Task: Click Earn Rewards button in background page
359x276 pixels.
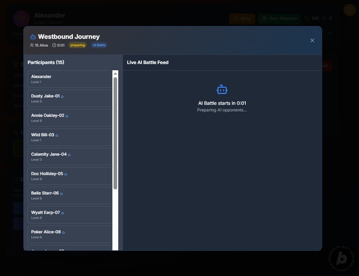Action: coord(280,18)
